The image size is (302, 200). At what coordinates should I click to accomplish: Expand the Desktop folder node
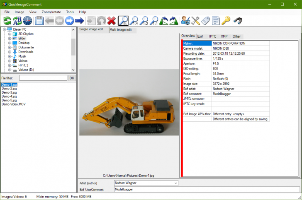click(10, 43)
